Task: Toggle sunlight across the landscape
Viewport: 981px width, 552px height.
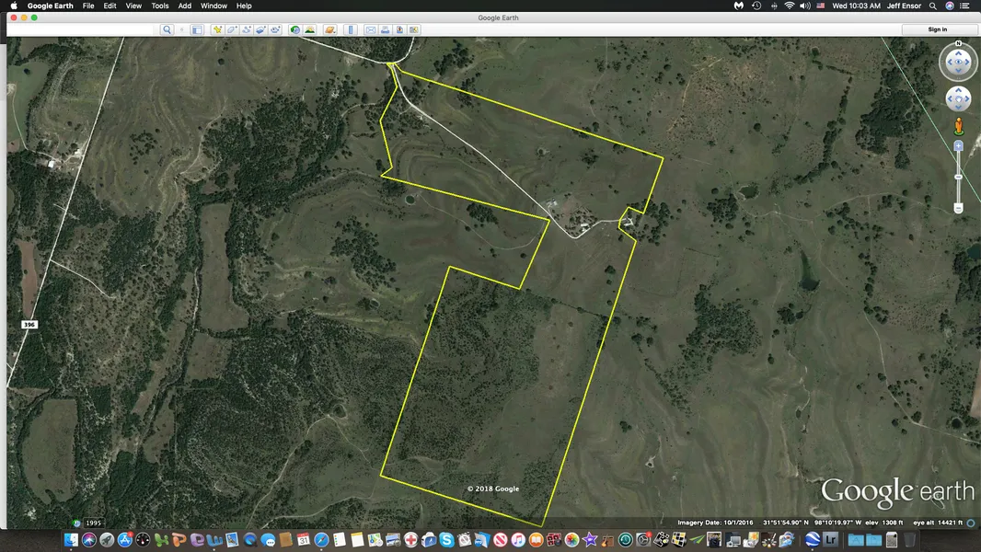Action: click(x=310, y=29)
